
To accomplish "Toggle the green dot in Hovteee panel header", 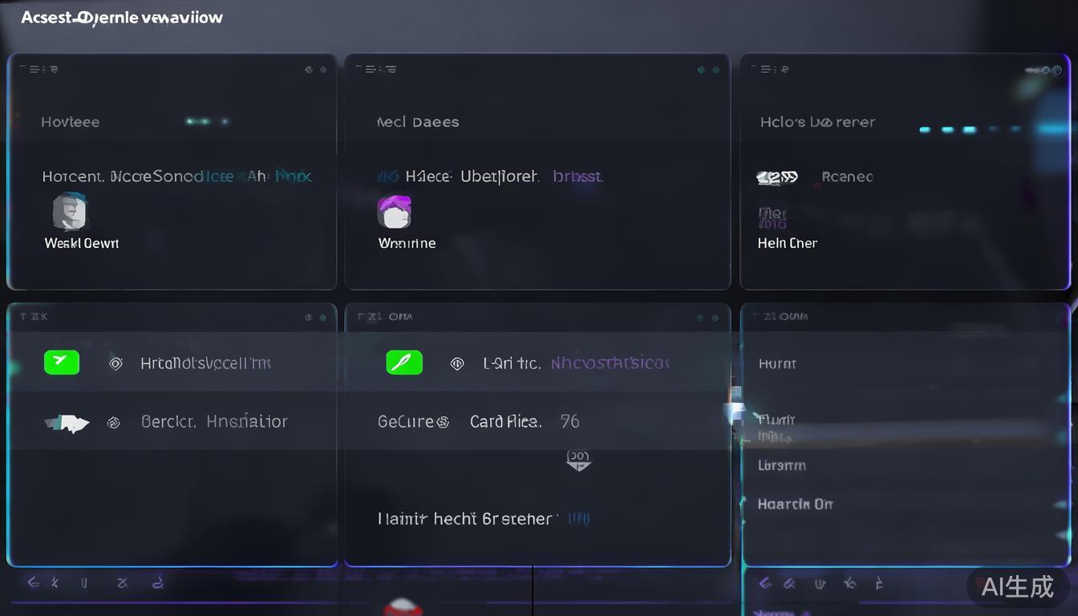I will [x=324, y=70].
